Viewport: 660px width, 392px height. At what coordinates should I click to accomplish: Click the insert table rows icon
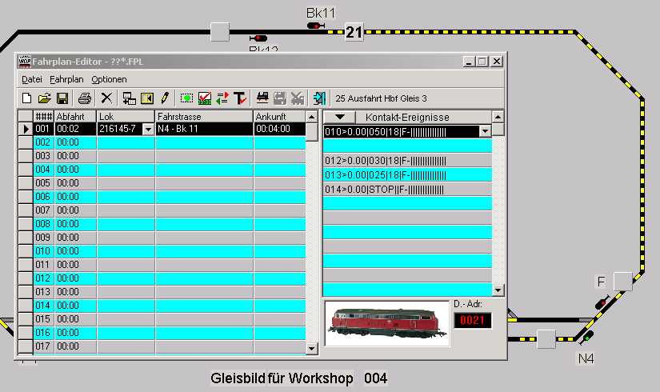pos(130,98)
